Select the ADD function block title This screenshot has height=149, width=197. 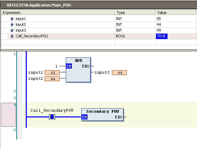[78, 60]
